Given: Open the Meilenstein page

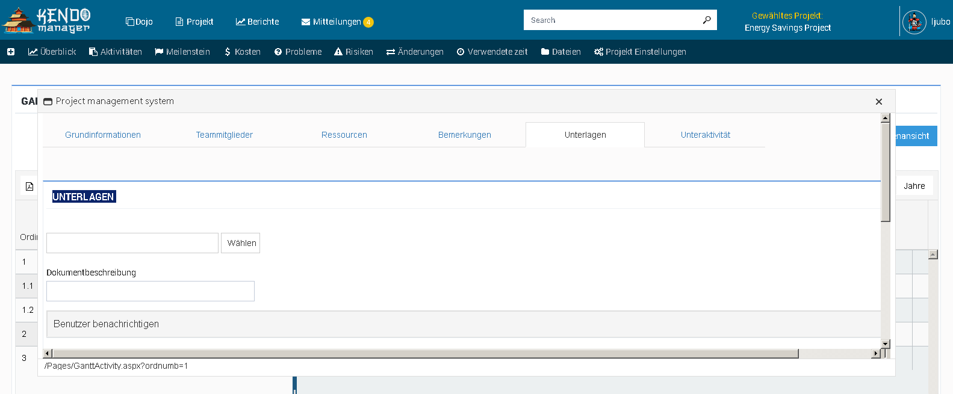Looking at the screenshot, I should click(182, 52).
